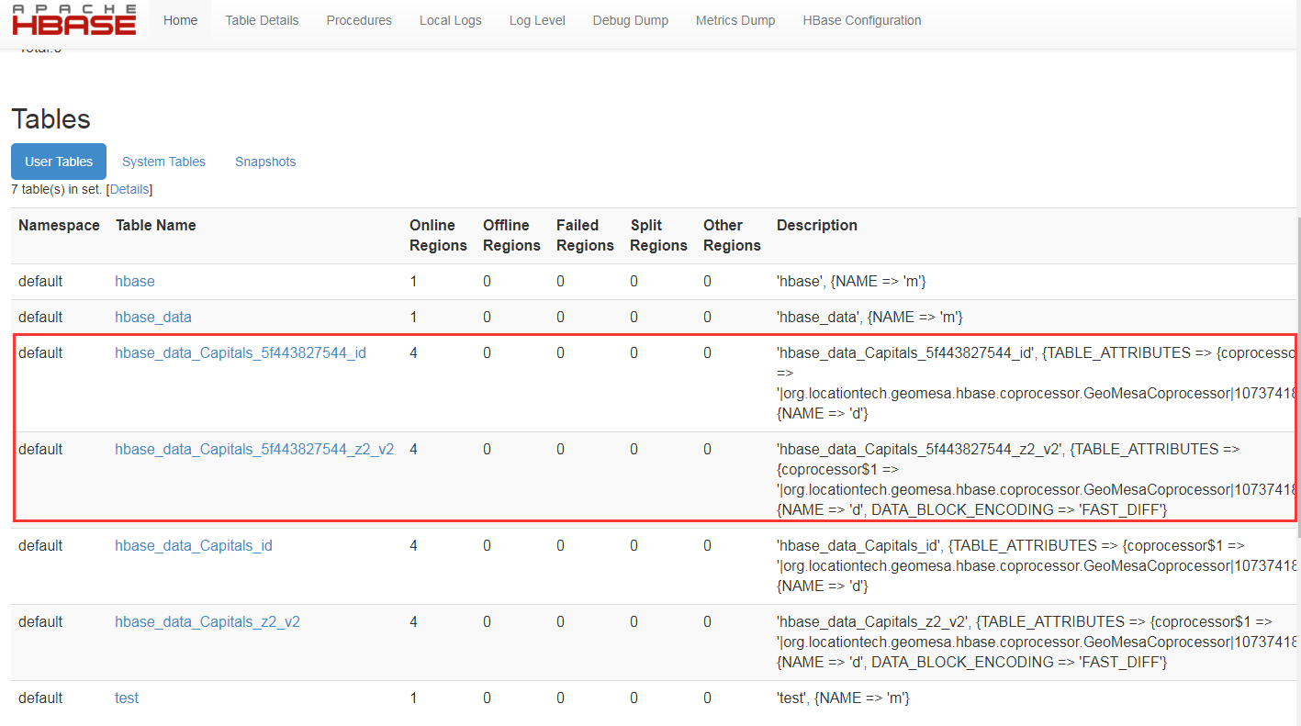
Task: Go to Table Details page
Action: (262, 20)
